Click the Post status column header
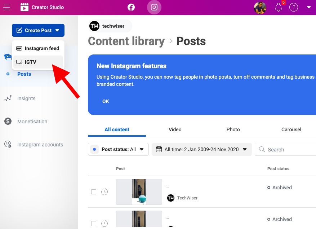This screenshot has height=229, width=316. tap(278, 169)
